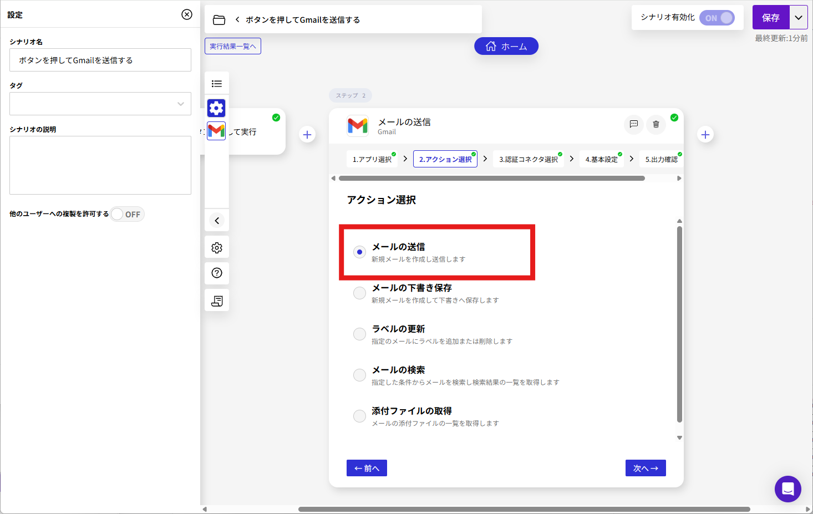Click the action list scroll up arrow
The height and width of the screenshot is (514, 813).
tap(679, 221)
